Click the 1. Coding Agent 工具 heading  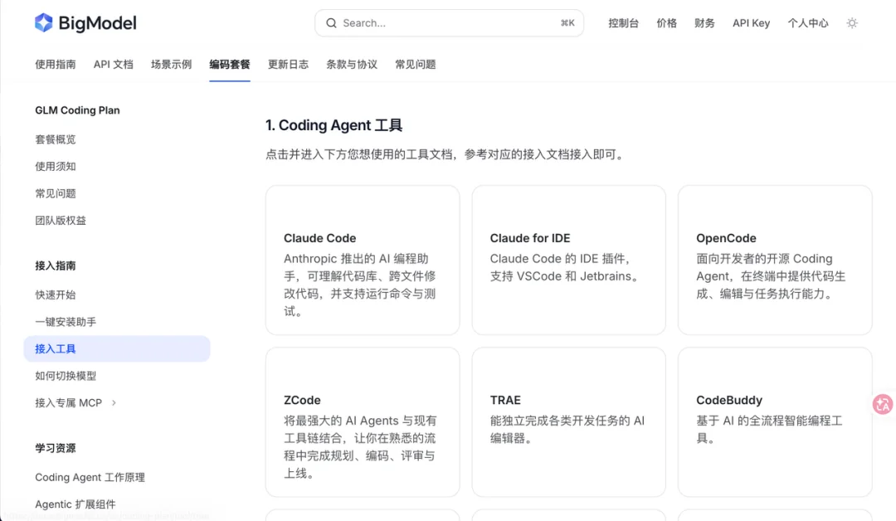(x=334, y=125)
